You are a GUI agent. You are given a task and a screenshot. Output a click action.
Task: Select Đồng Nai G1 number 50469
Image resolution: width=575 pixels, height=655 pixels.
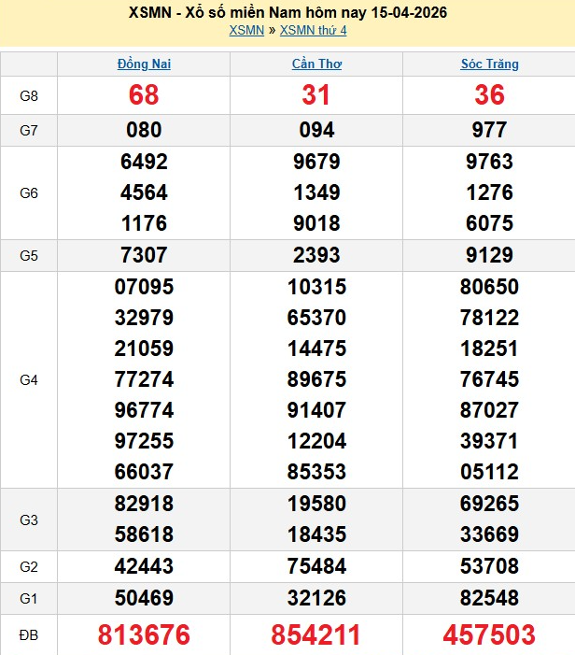pyautogui.click(x=144, y=598)
